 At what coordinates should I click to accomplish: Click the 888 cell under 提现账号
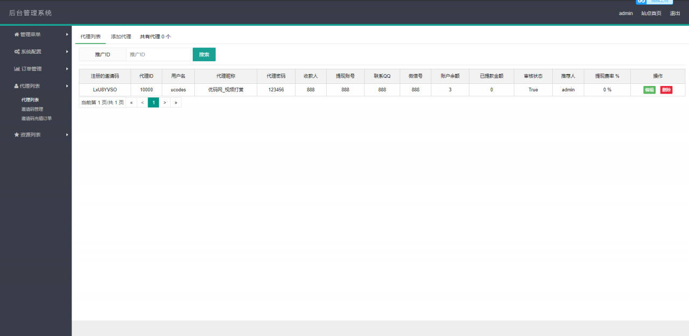(345, 90)
